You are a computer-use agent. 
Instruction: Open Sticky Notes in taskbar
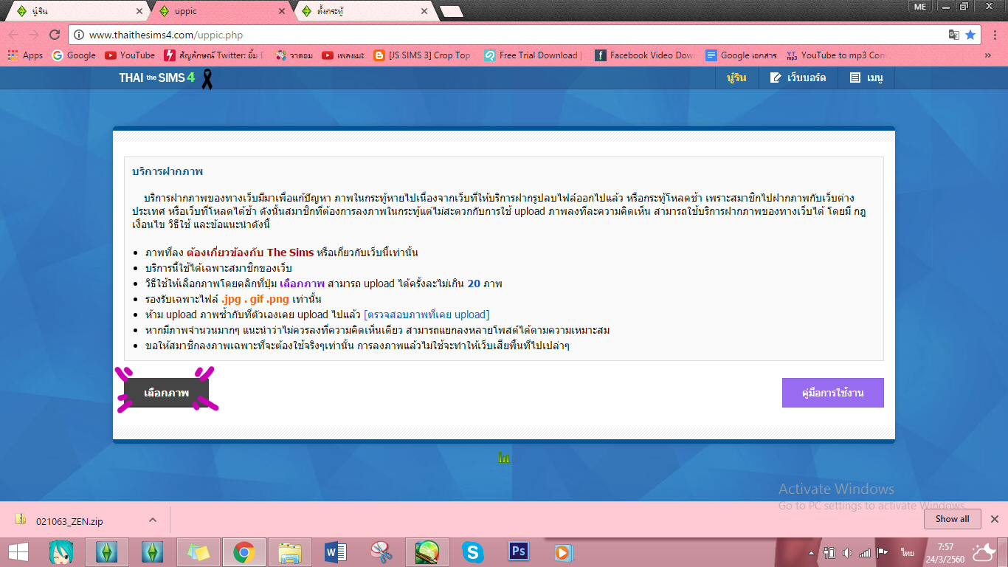coord(198,551)
